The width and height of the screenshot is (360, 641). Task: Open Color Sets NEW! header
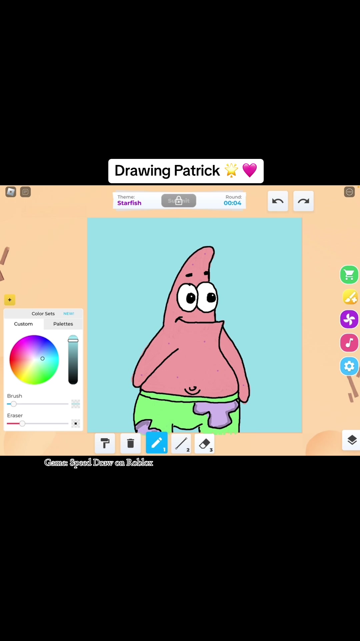click(x=43, y=313)
